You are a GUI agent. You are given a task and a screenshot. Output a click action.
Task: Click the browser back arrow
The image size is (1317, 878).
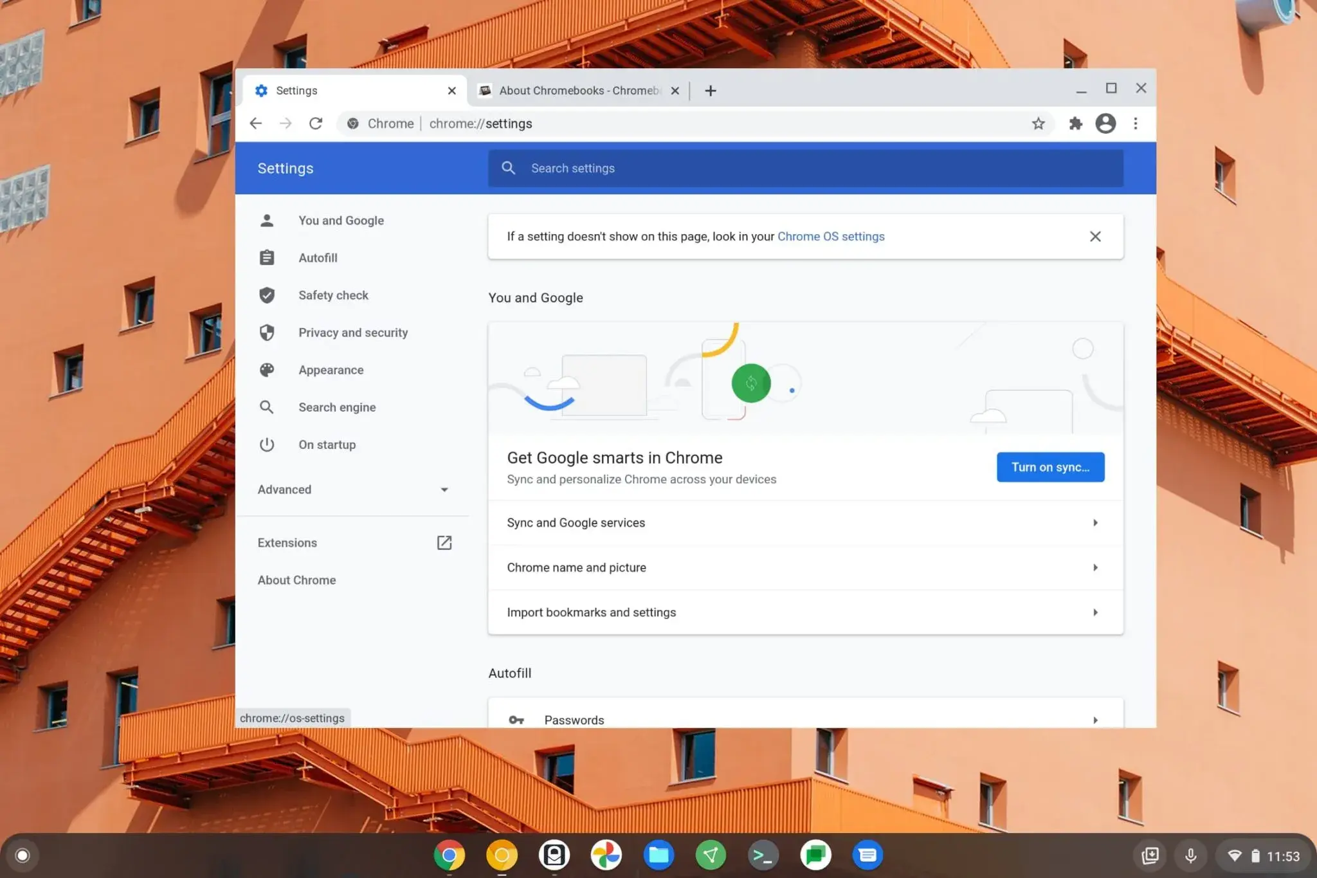255,123
